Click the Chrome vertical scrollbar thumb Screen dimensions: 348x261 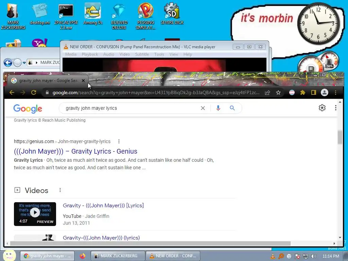coord(340,137)
